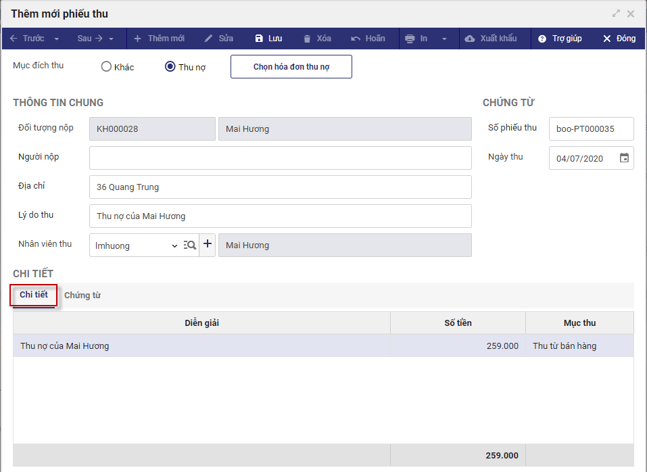Click Chọn hóa đơn thu nợ button

[291, 66]
